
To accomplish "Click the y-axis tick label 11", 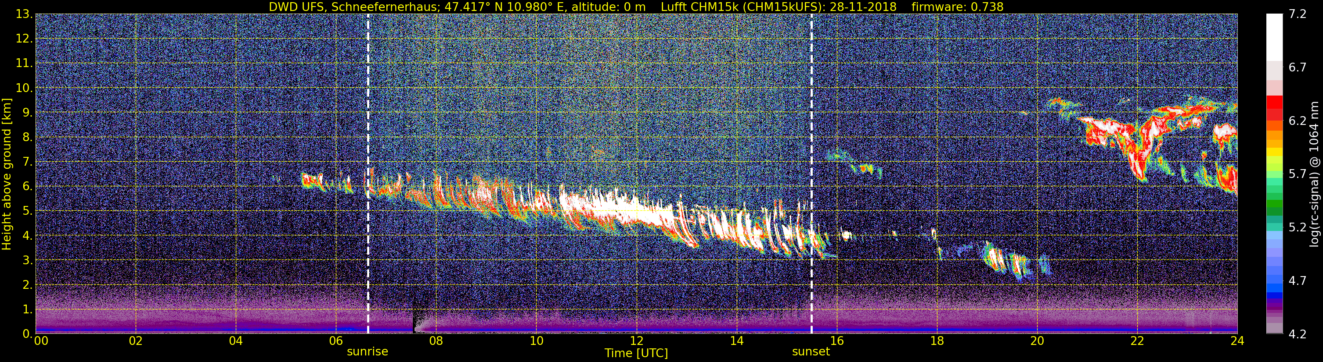I will click(24, 64).
